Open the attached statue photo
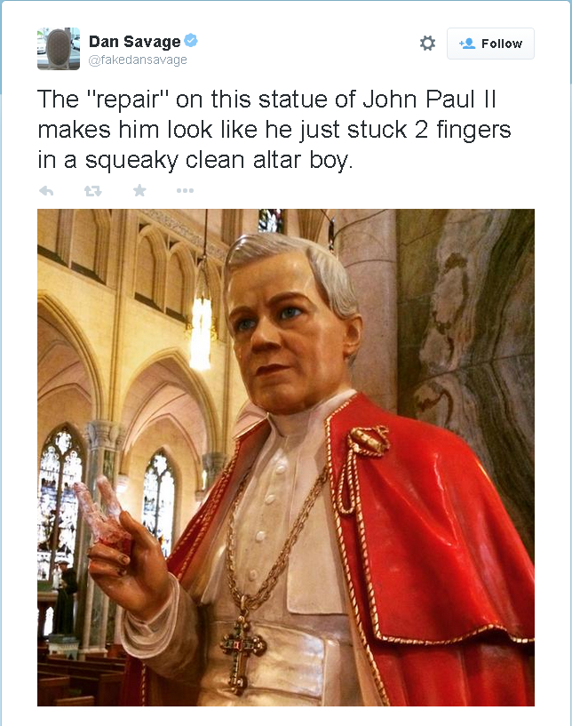Screen dimensions: 572x726 tap(286, 458)
